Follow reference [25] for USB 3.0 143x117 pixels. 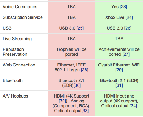pyautogui.click(x=80, y=28)
